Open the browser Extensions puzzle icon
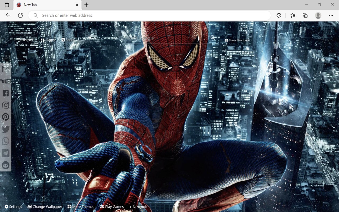Screen dimensions: 339x212 click(x=279, y=15)
